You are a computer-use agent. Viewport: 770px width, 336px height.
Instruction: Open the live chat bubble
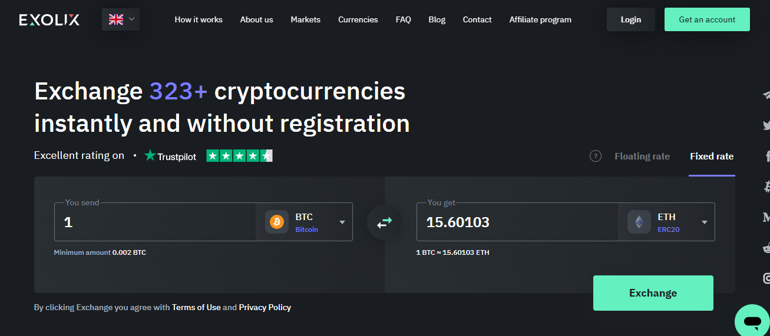[x=752, y=321]
